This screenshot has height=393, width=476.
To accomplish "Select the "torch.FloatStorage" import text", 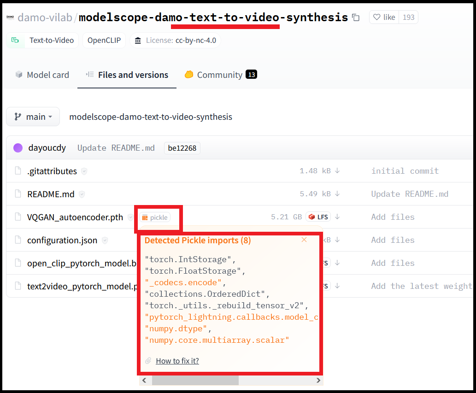I will 193,271.
